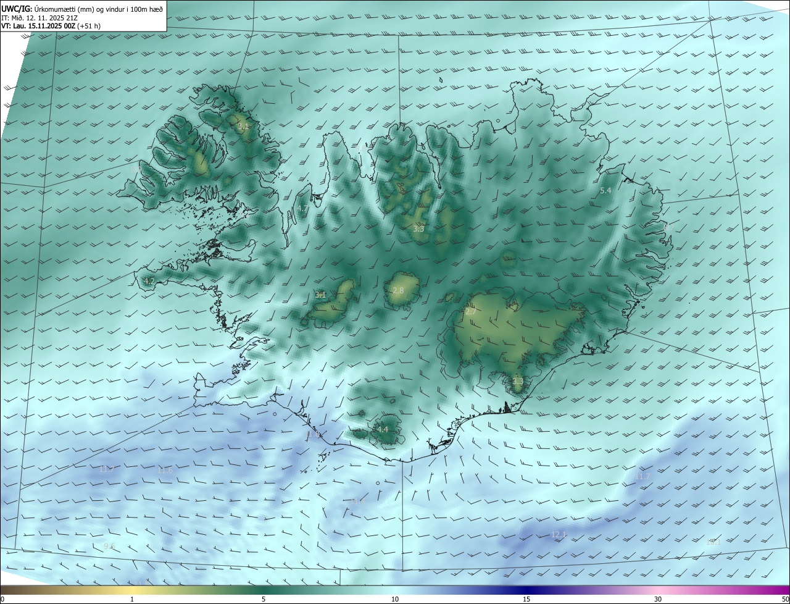Click the '3.3' value in north Iceland highlands
Image resolution: width=790 pixels, height=604 pixels.
[x=418, y=229]
